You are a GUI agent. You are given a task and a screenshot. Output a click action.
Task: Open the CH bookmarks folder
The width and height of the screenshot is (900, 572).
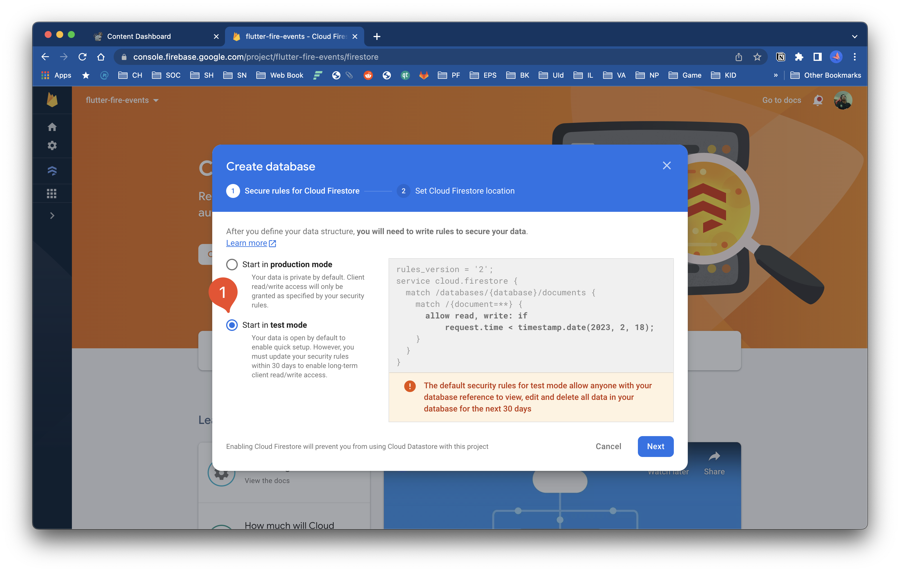(x=130, y=75)
